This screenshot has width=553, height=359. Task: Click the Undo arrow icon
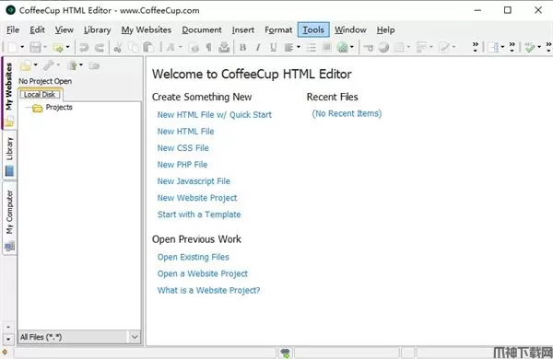[84, 47]
